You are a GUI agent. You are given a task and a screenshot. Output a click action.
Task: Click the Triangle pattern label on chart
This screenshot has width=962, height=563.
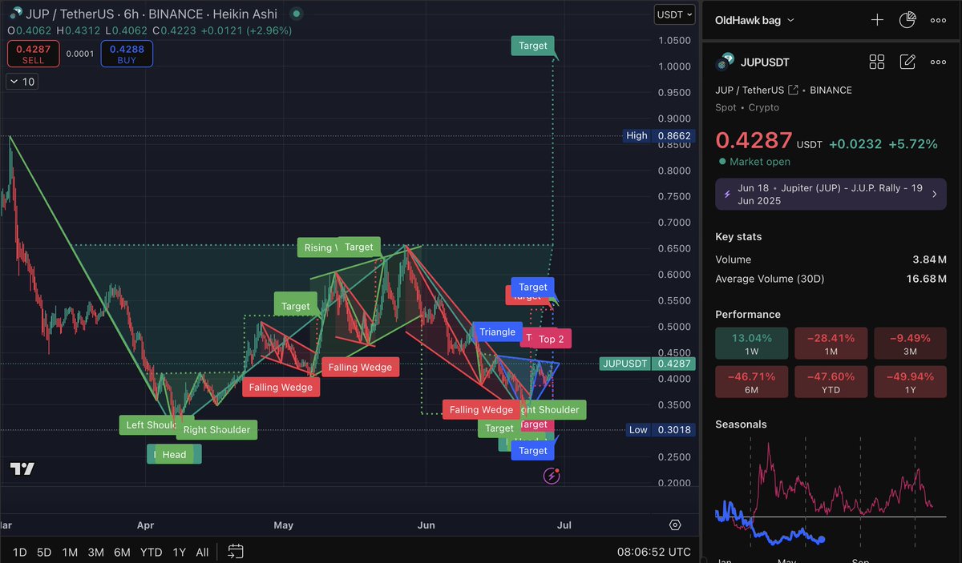pos(497,332)
